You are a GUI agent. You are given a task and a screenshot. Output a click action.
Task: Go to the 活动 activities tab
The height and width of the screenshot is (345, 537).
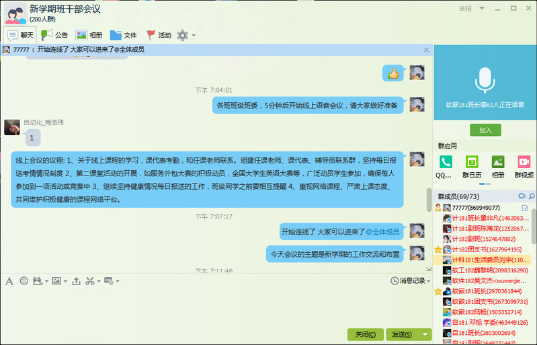(x=159, y=35)
